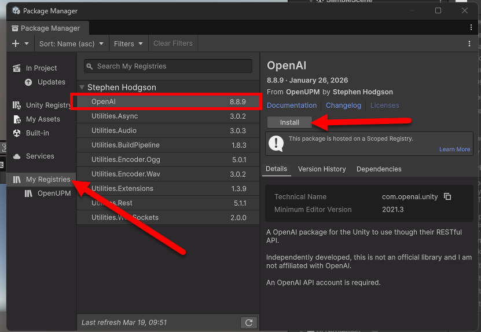Image resolution: width=481 pixels, height=332 pixels.
Task: Open the Filters dropdown
Action: (x=128, y=43)
